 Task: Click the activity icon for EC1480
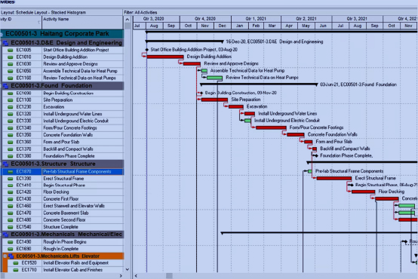click(x=10, y=220)
